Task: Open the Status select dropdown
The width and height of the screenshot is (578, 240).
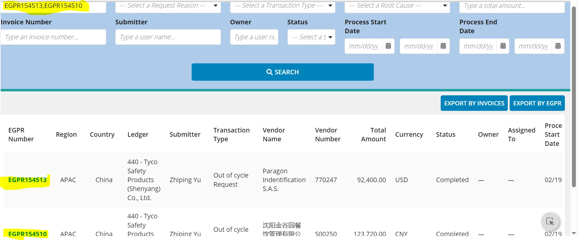Action: click(x=311, y=37)
